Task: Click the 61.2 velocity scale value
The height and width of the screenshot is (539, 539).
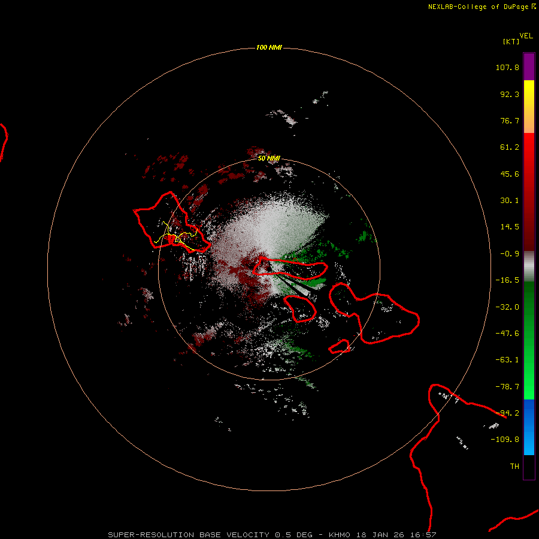Action: [510, 147]
